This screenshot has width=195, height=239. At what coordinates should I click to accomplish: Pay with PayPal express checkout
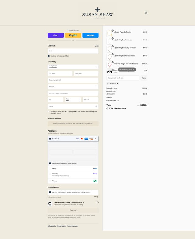(73, 35)
